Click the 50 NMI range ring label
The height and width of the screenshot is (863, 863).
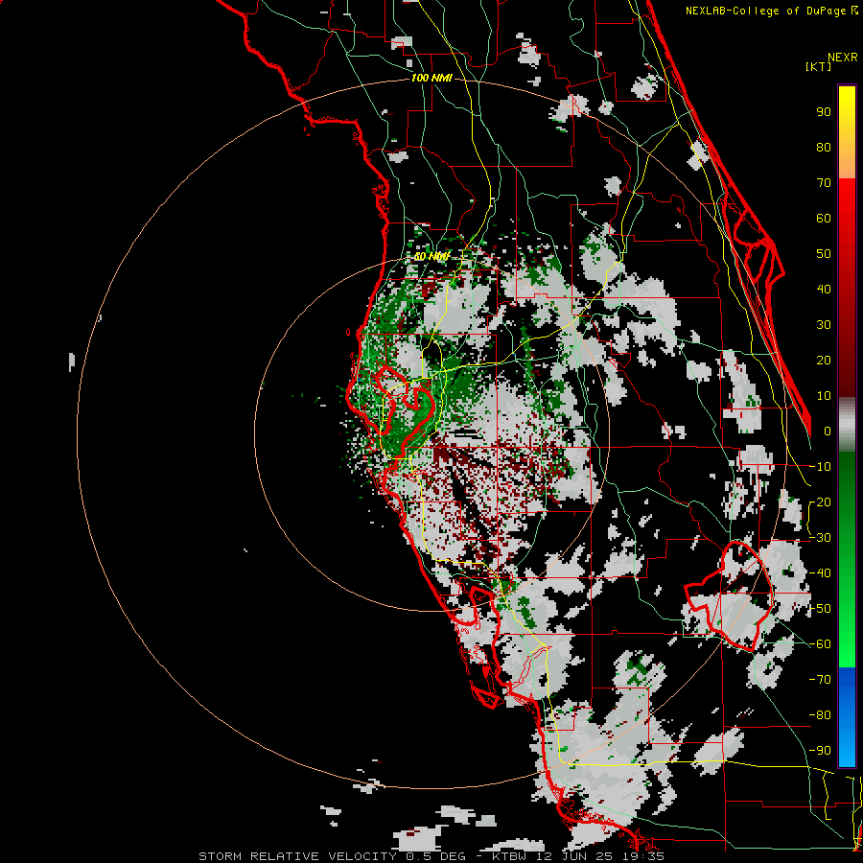point(432,256)
